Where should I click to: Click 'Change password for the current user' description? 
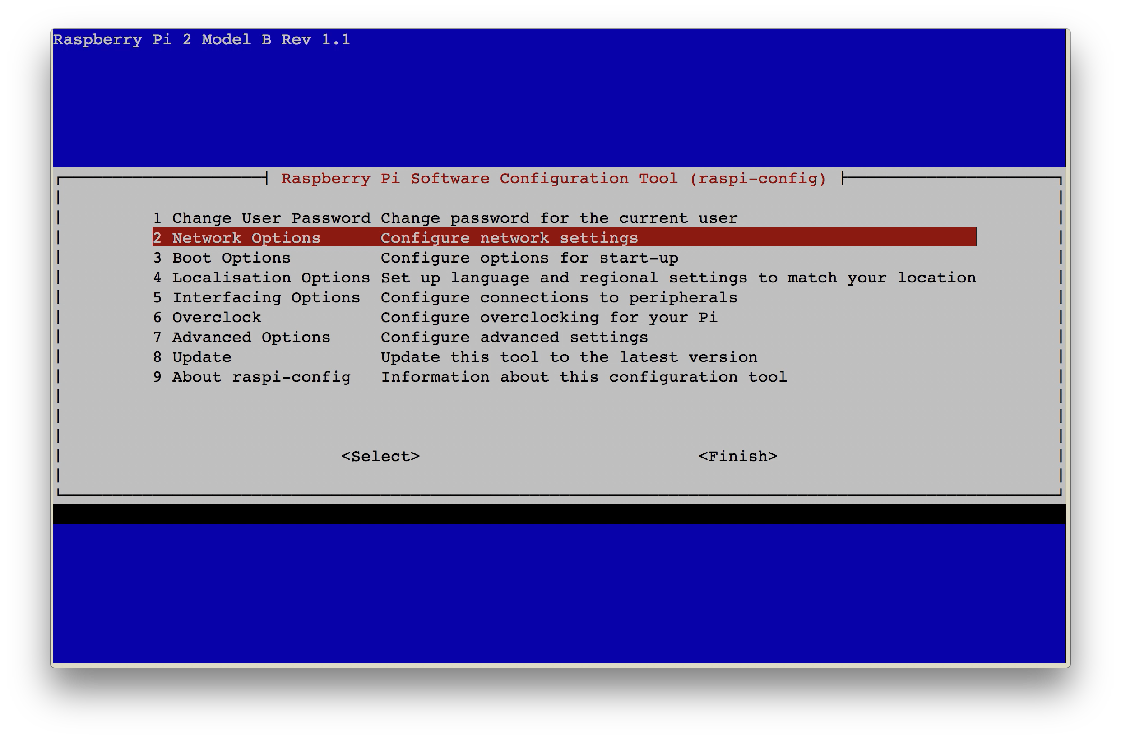tap(559, 218)
